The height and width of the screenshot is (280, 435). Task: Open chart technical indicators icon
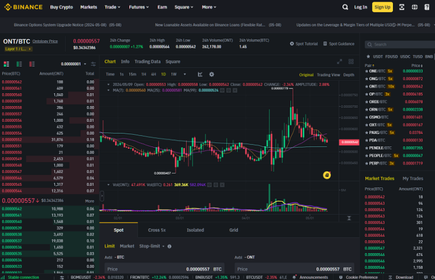pyautogui.click(x=200, y=74)
